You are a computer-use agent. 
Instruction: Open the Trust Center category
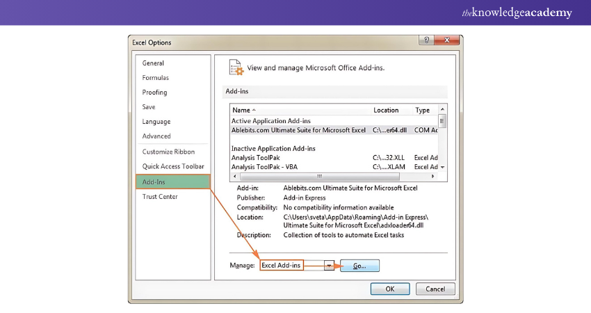pyautogui.click(x=160, y=196)
